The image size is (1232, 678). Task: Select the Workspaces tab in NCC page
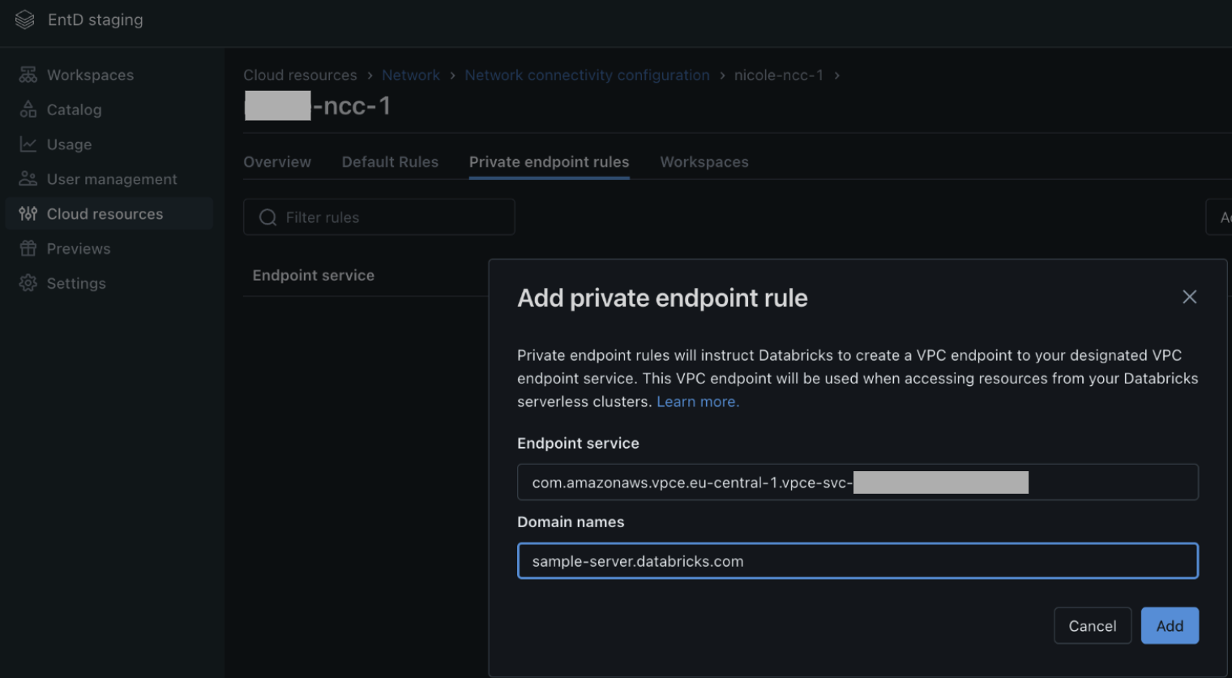point(704,162)
